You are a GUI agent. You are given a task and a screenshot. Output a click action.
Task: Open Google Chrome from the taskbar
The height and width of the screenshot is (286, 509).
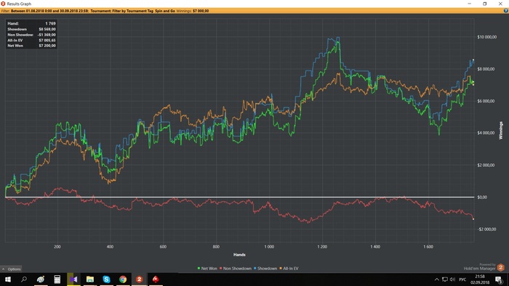click(x=123, y=279)
